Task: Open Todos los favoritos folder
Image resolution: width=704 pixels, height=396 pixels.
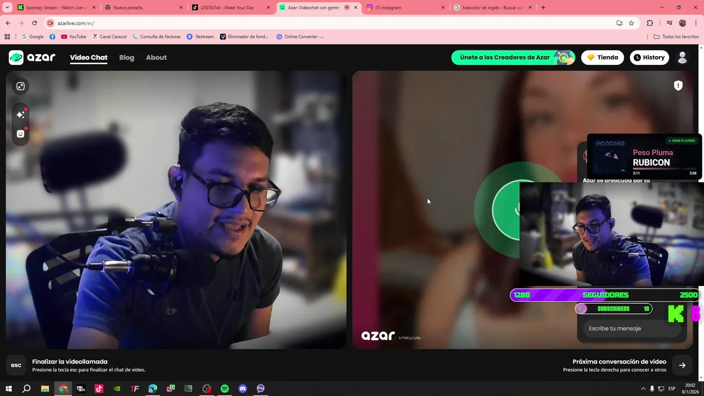Action: tap(676, 37)
